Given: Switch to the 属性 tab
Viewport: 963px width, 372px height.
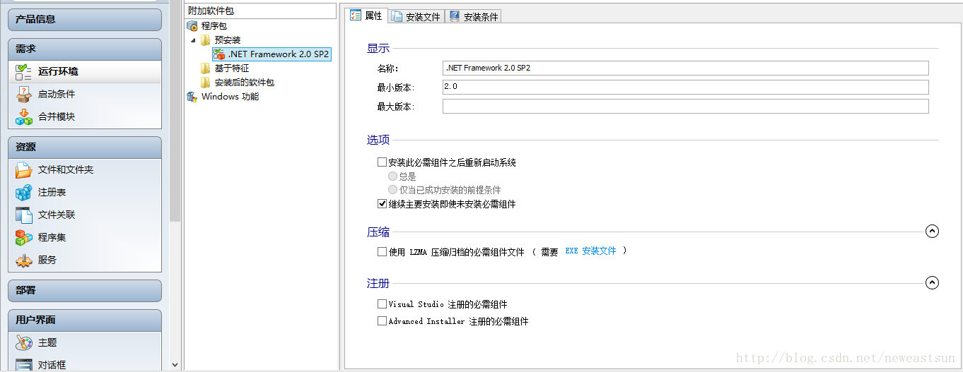Looking at the screenshot, I should click(x=366, y=16).
